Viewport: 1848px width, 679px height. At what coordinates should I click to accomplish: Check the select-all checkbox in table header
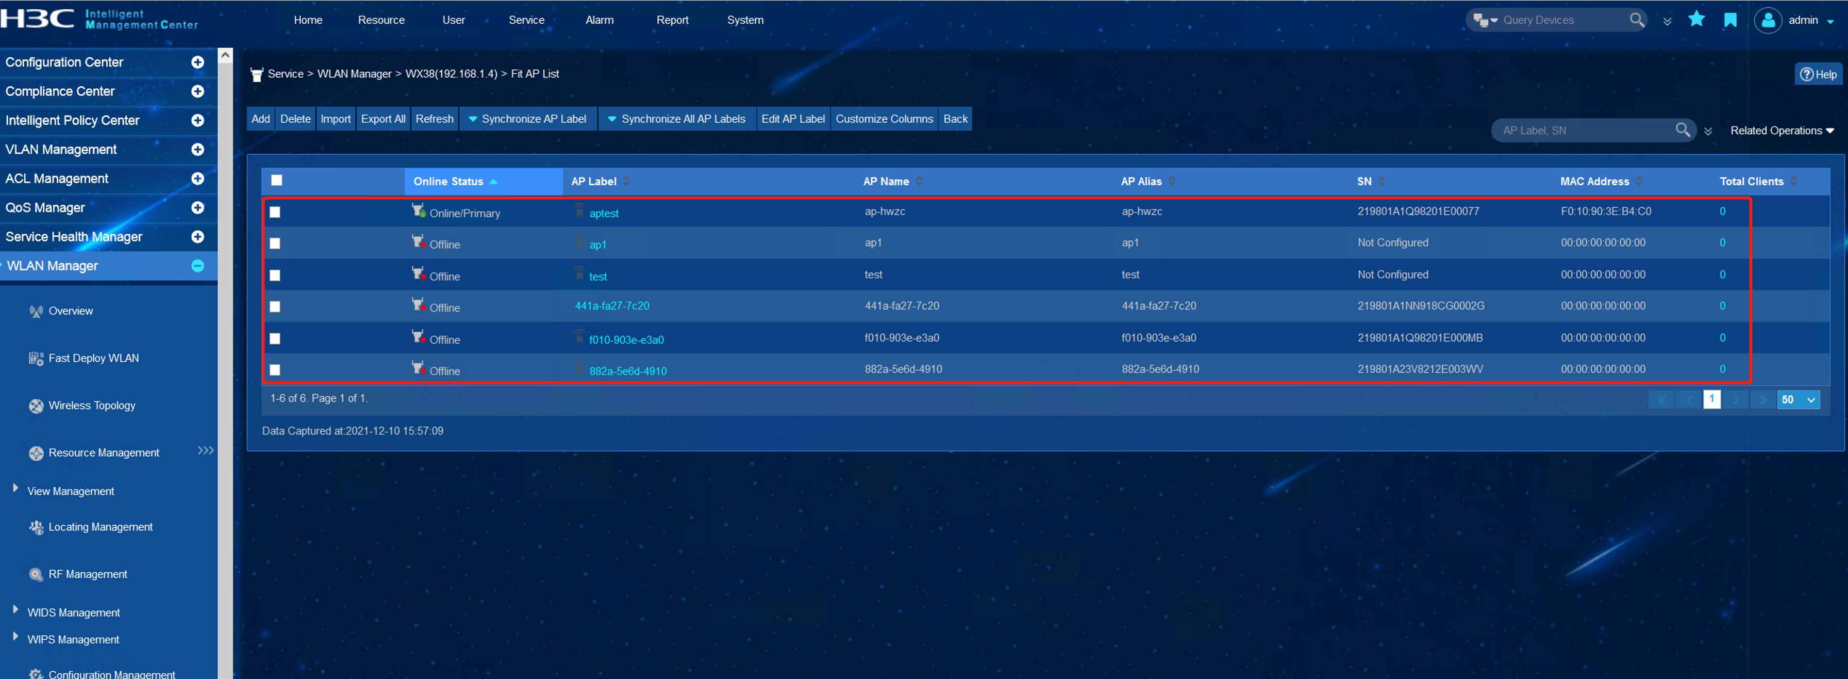click(x=277, y=181)
